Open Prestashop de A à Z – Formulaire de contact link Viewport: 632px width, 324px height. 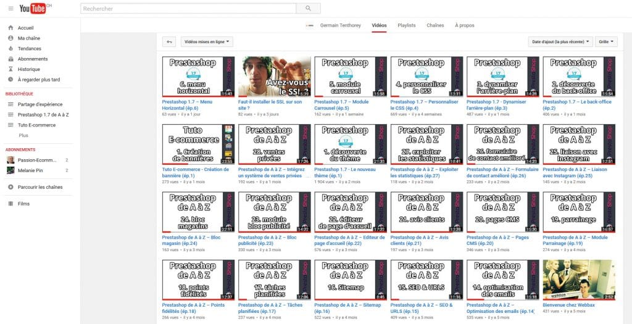point(502,172)
